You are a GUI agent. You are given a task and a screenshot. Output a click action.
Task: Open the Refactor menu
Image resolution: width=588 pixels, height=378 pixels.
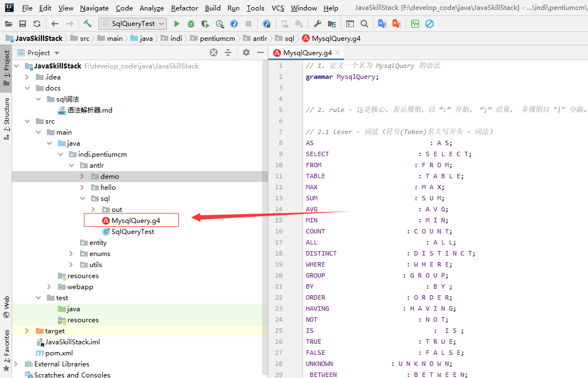[x=184, y=8]
